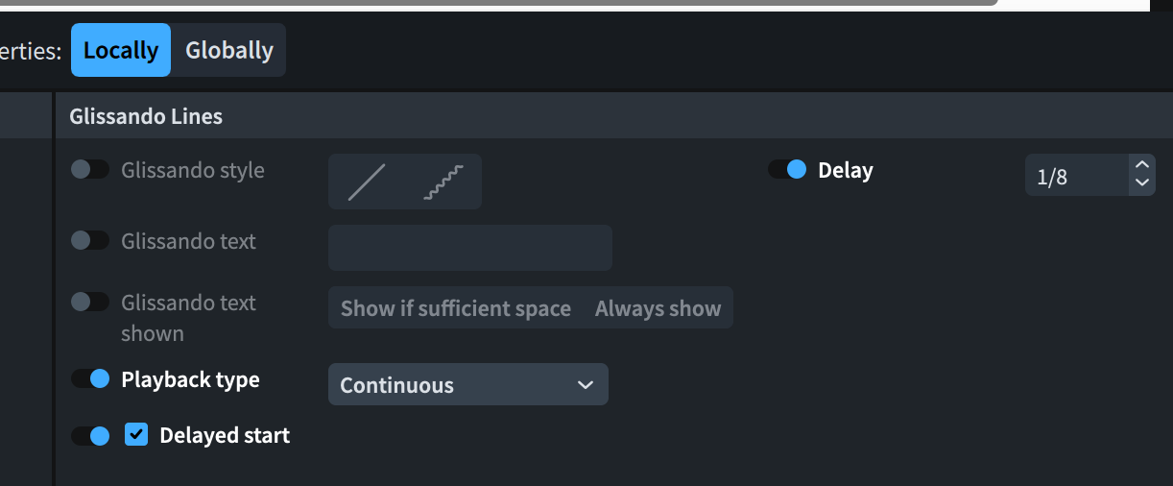Toggle the Glissando style property switch
Viewport: 1173px width, 486px height.
[90, 170]
